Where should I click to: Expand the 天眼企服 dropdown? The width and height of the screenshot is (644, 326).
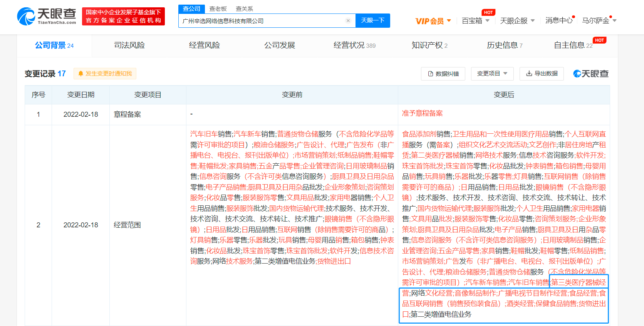click(517, 20)
